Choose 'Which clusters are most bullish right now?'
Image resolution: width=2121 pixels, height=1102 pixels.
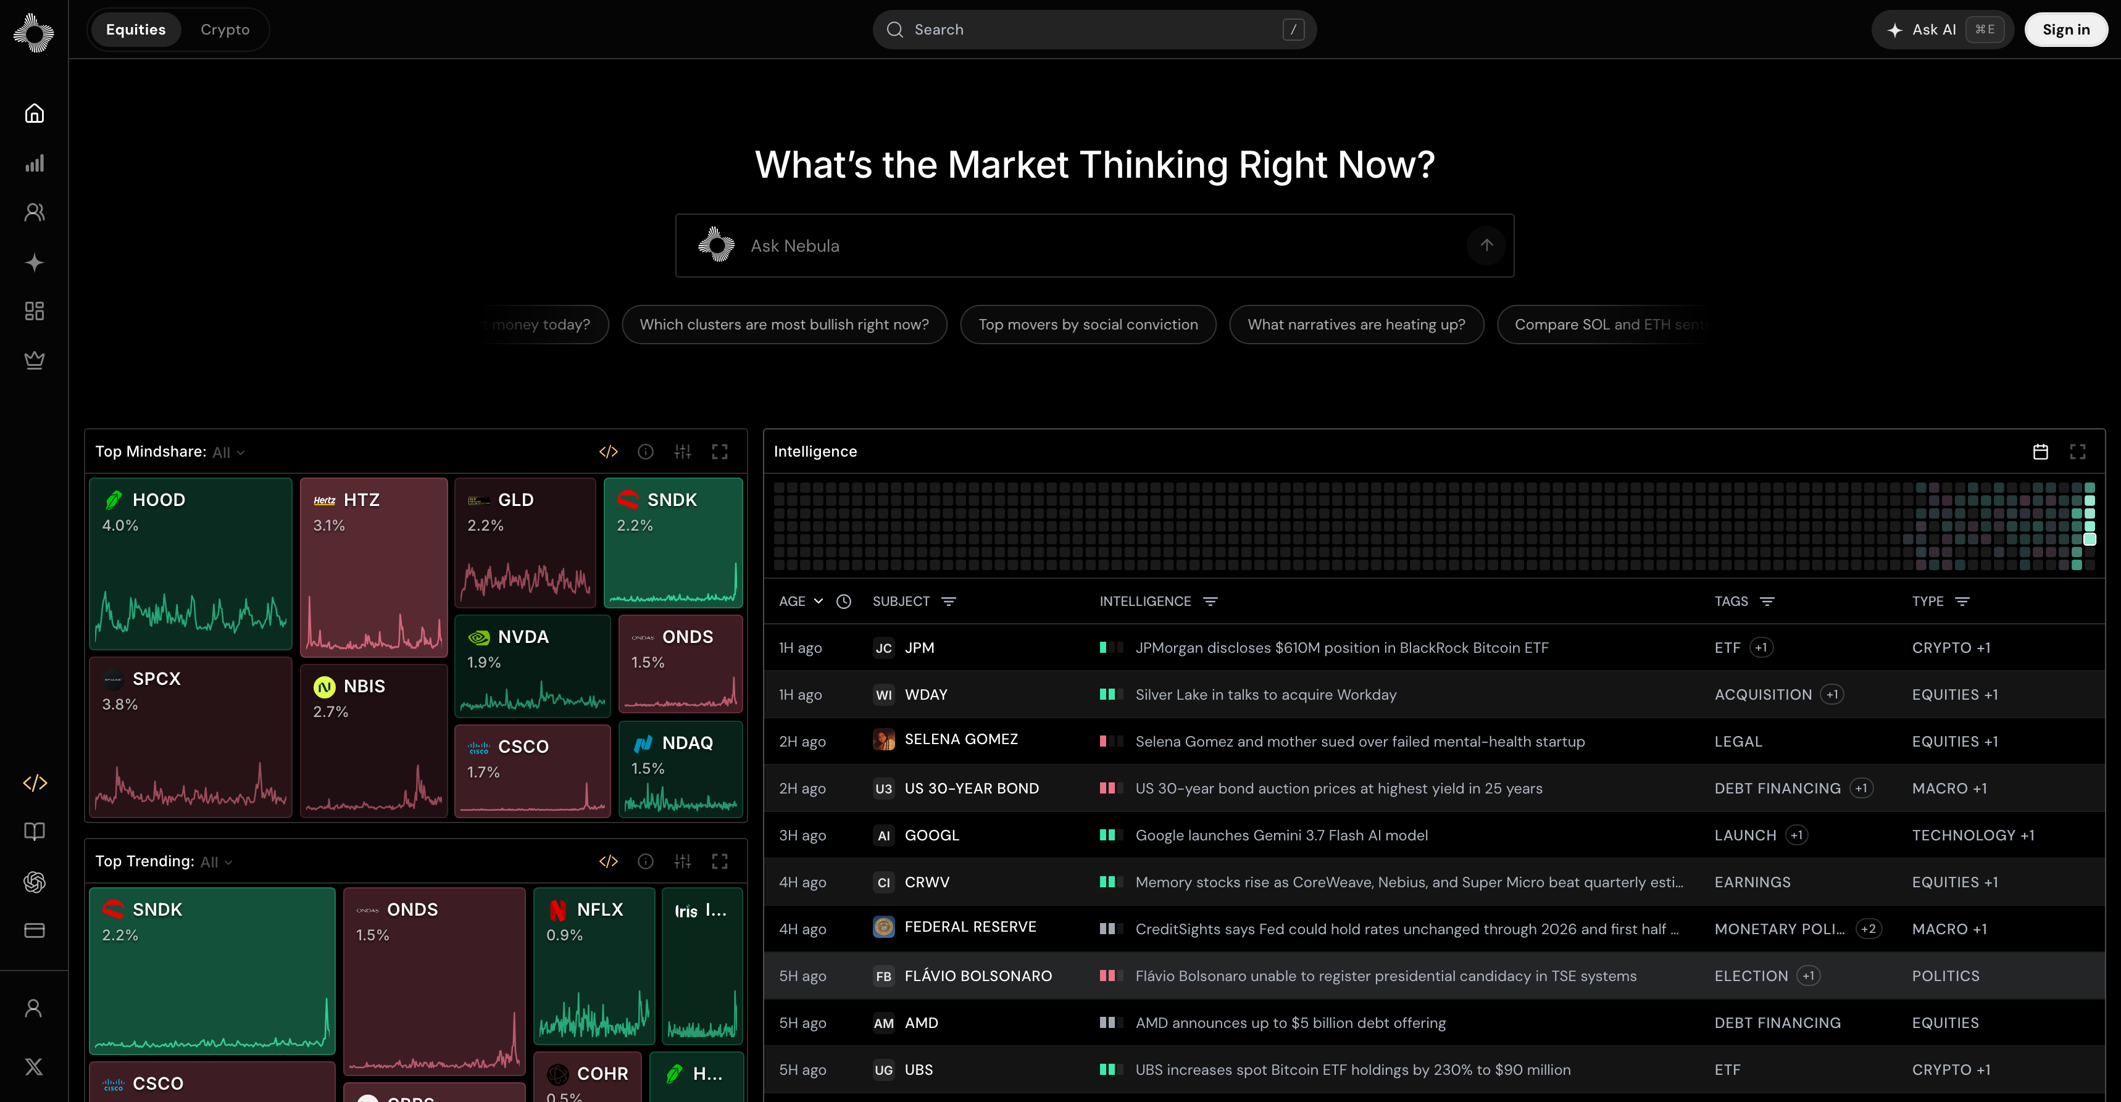click(784, 325)
